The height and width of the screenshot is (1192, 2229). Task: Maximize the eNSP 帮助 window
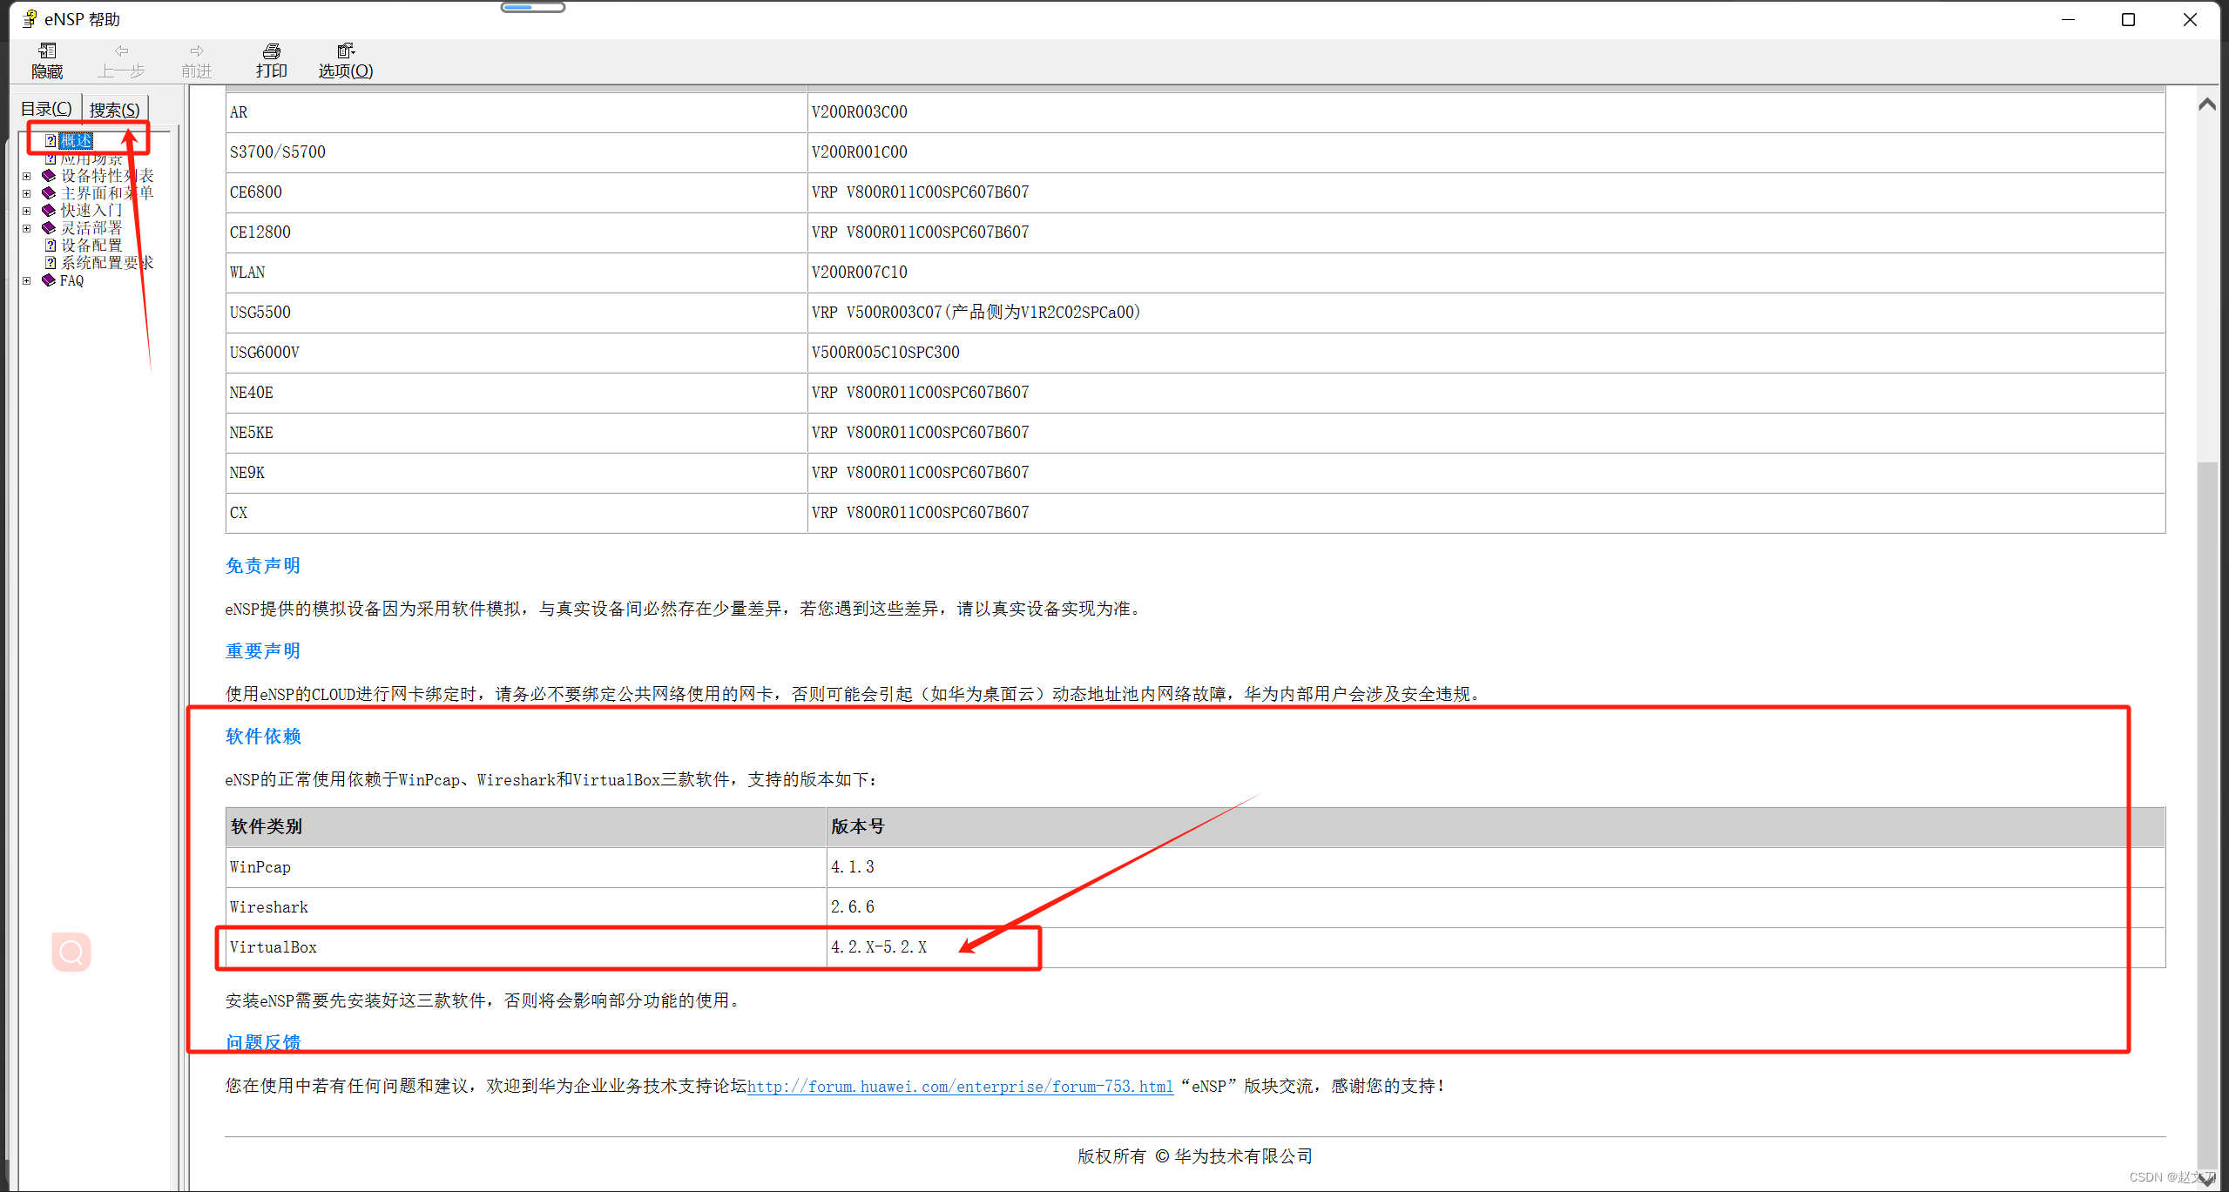(2128, 19)
